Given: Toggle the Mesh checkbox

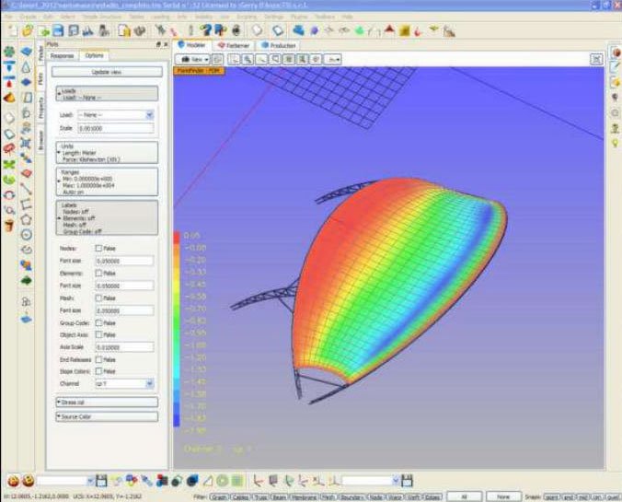Looking at the screenshot, I should (98, 298).
